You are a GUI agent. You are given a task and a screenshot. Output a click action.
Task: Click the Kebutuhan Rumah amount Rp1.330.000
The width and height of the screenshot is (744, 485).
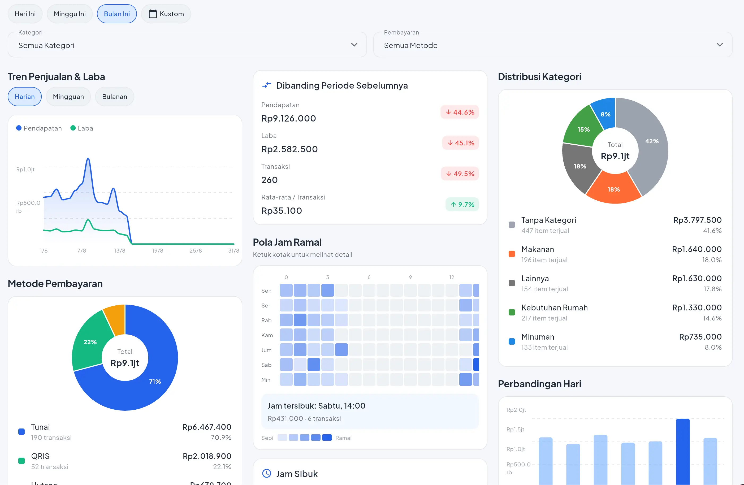coord(697,308)
